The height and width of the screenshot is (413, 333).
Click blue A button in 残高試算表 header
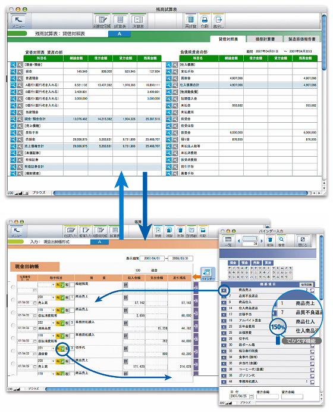coord(120,34)
